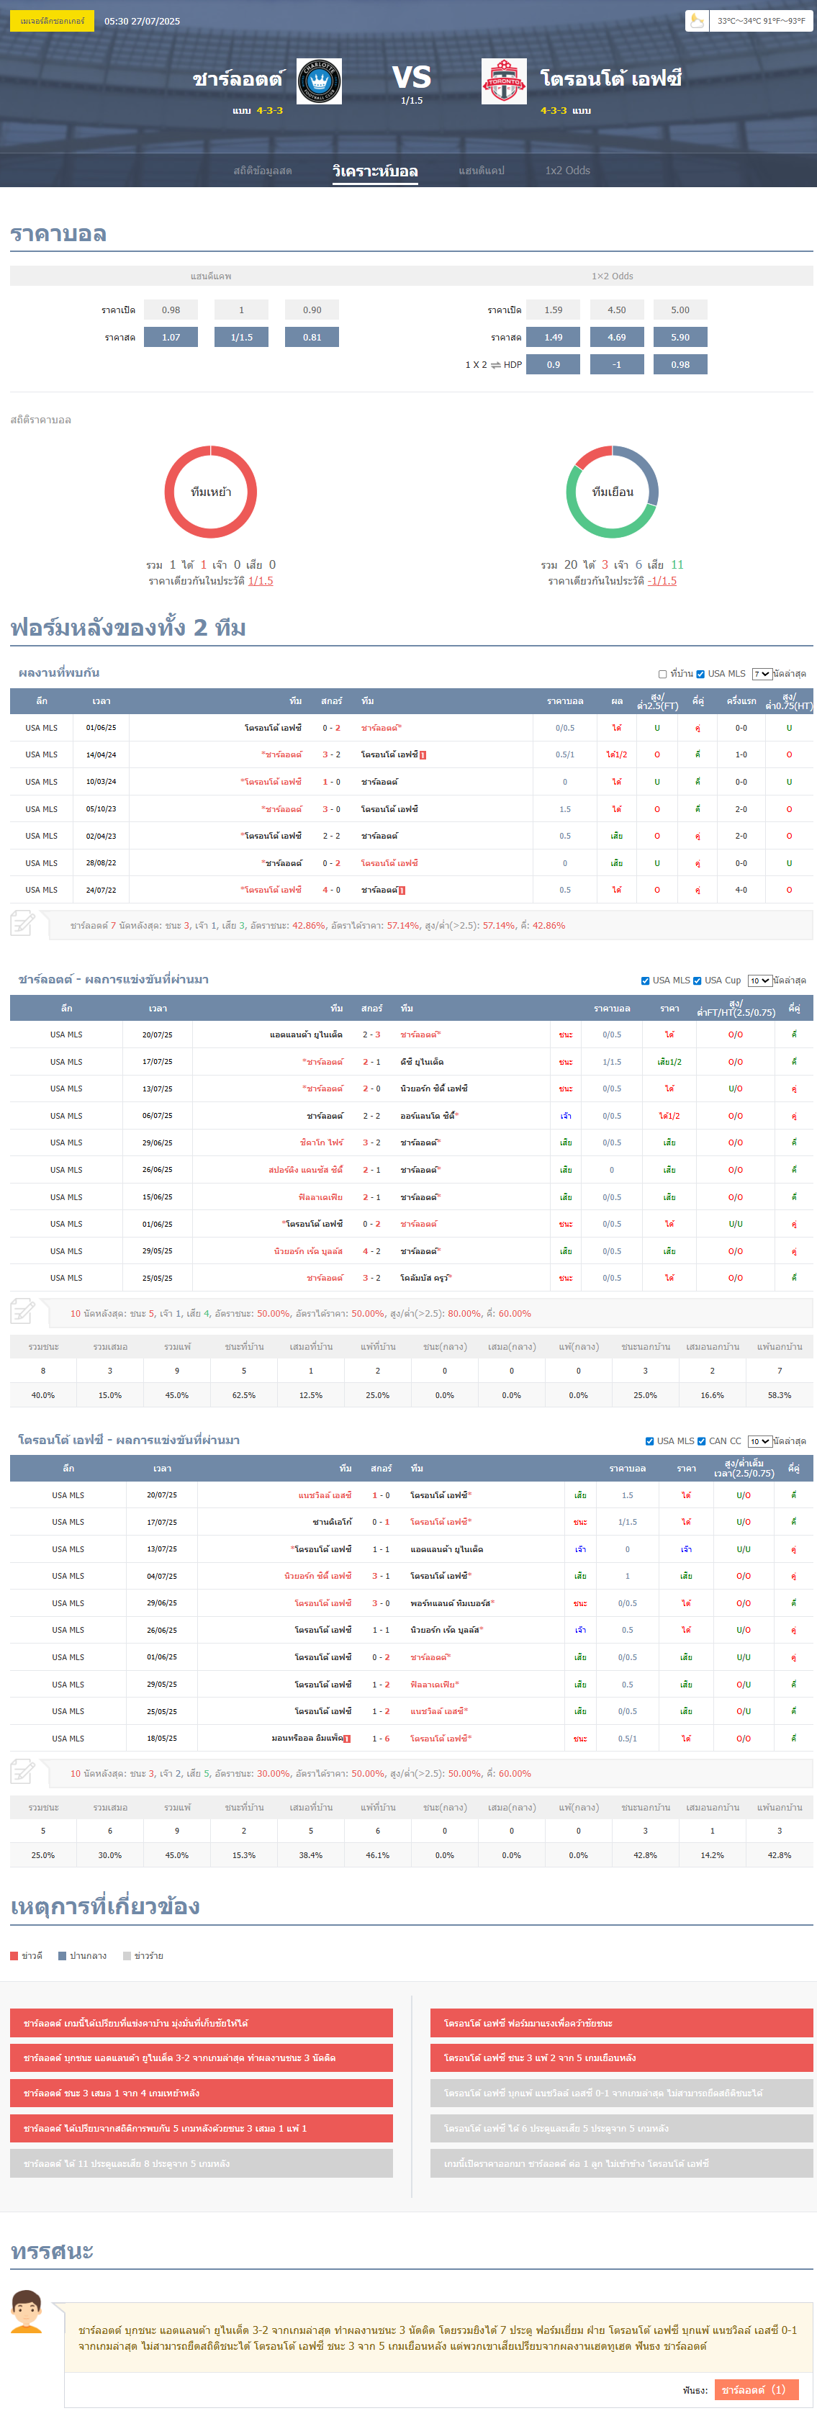Click the ทีมเหย้า donut chart

211,492
